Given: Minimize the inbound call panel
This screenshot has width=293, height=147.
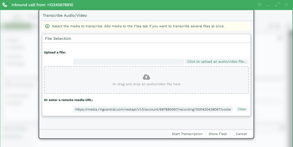Looking at the screenshot, I should (x=268, y=5).
